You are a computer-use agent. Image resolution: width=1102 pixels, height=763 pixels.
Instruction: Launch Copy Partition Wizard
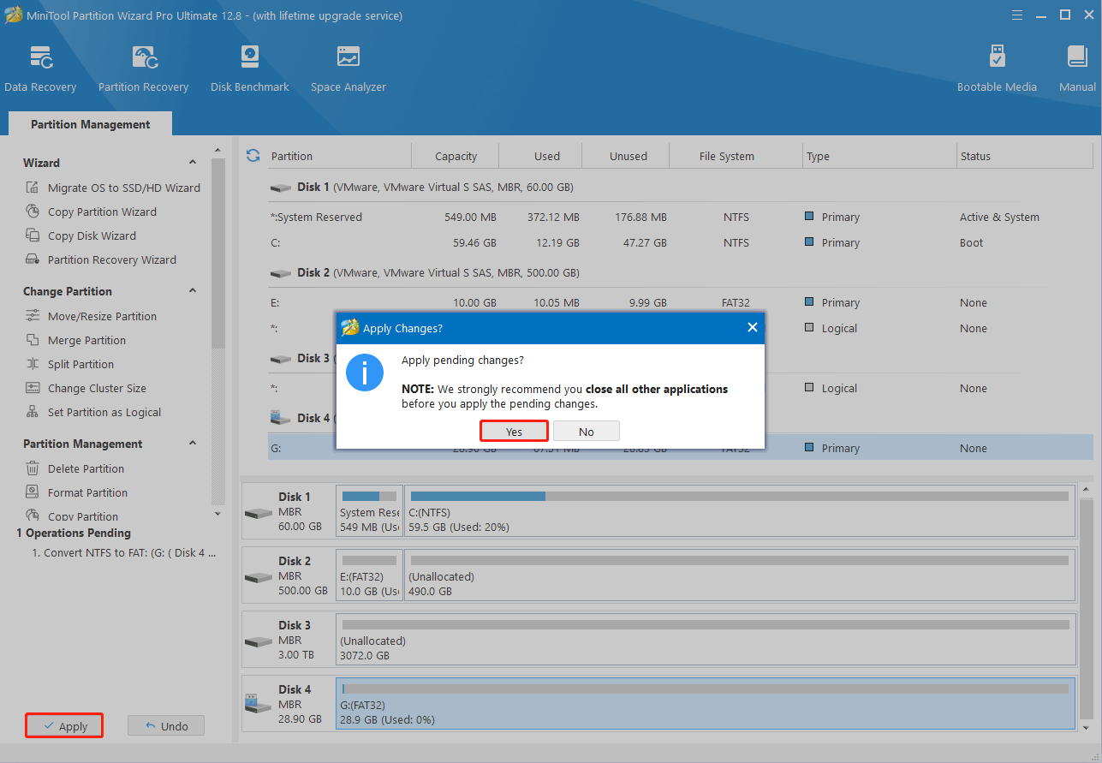coord(92,212)
